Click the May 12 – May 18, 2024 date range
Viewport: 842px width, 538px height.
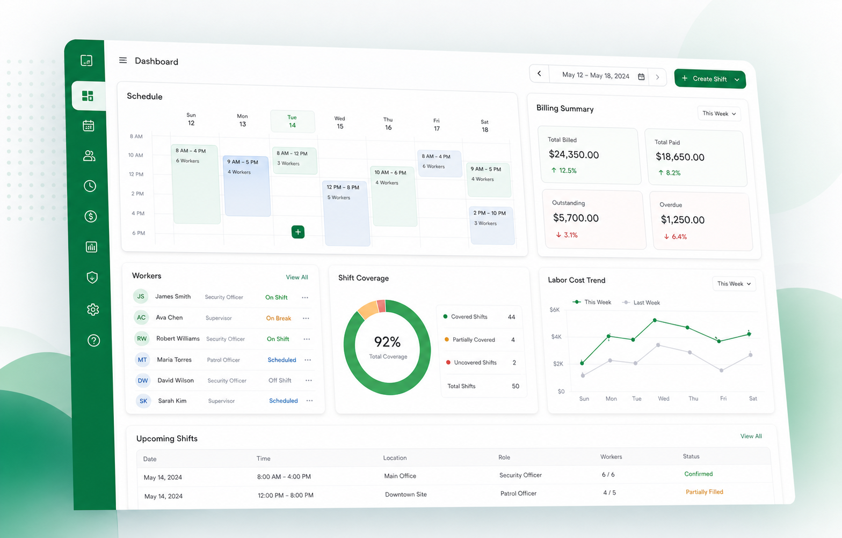[x=596, y=75]
